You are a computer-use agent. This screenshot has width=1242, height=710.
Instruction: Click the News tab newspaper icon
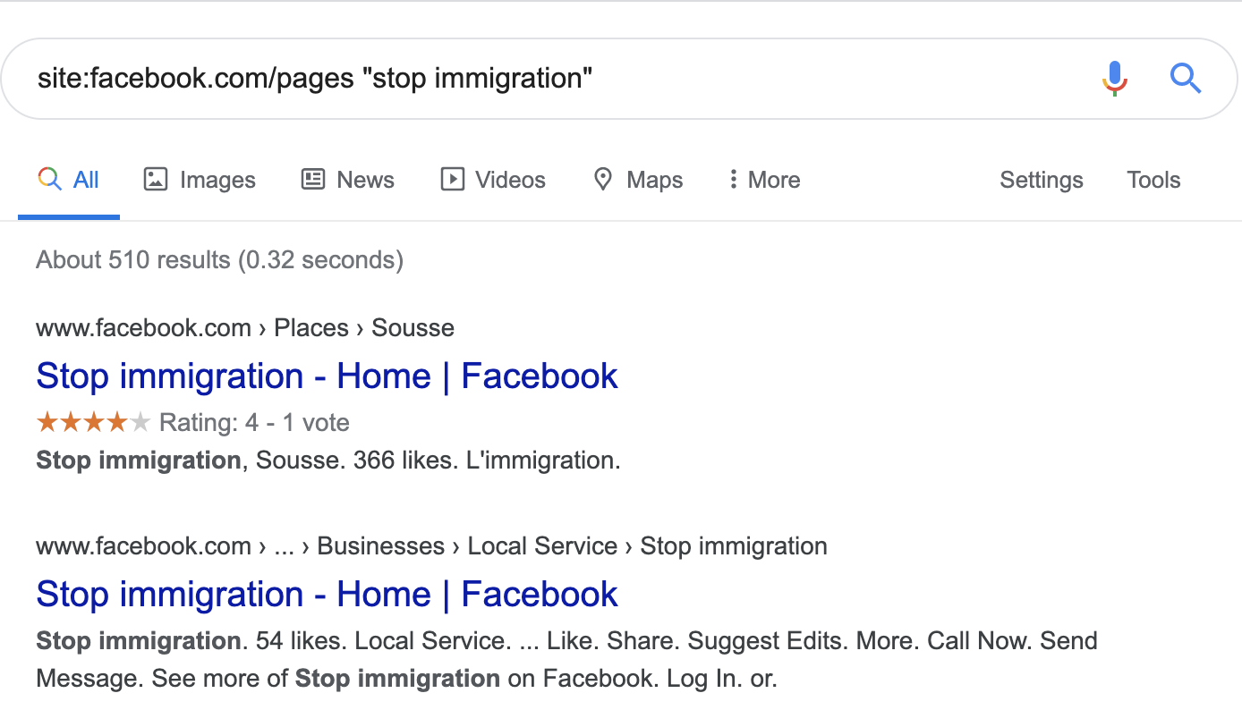point(313,180)
